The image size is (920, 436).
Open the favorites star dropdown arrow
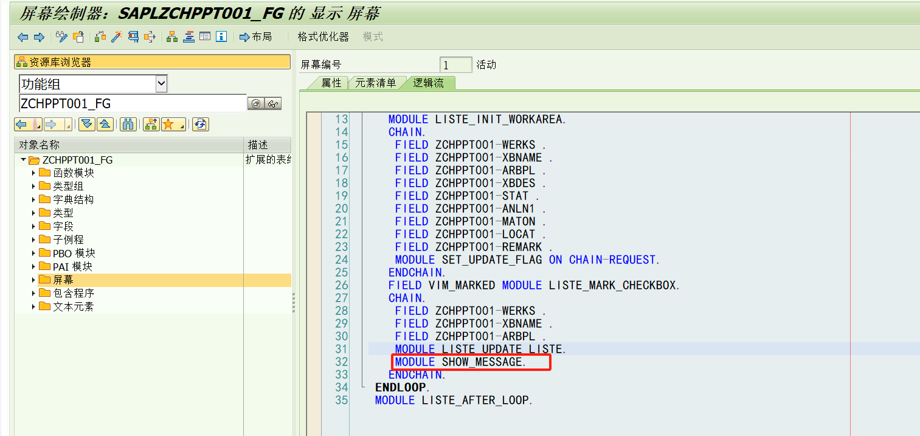(x=181, y=125)
